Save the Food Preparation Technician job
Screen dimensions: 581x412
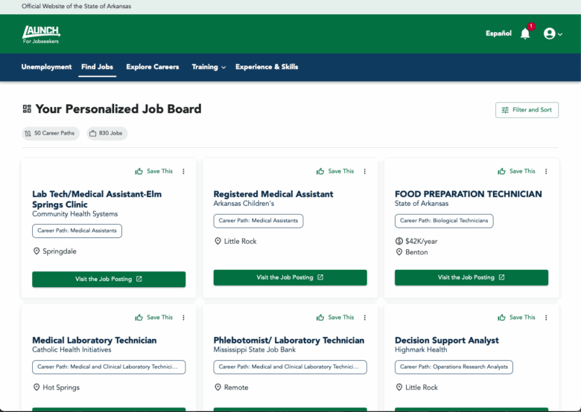click(x=516, y=171)
